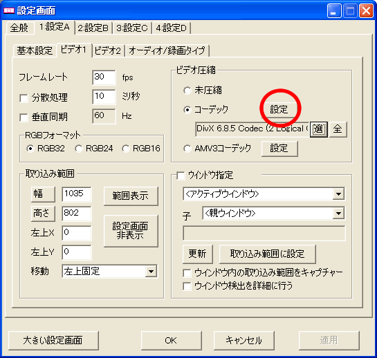Click the 幅 button
This screenshot has height=358, width=377.
(x=43, y=194)
